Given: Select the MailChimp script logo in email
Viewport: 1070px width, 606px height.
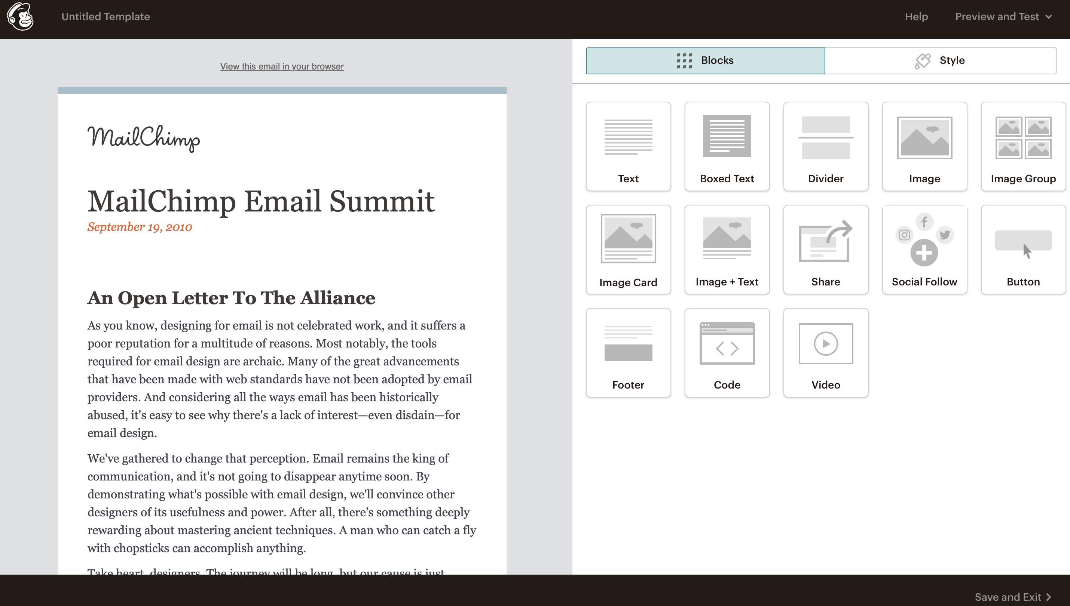Looking at the screenshot, I should coord(144,138).
